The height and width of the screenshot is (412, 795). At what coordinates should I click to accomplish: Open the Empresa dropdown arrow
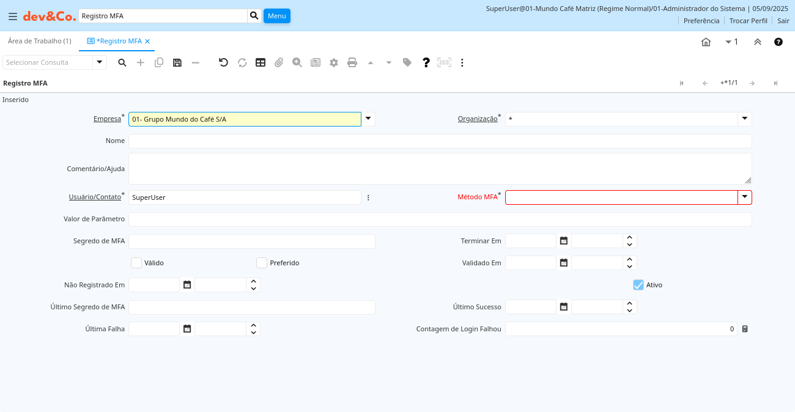[x=368, y=119]
